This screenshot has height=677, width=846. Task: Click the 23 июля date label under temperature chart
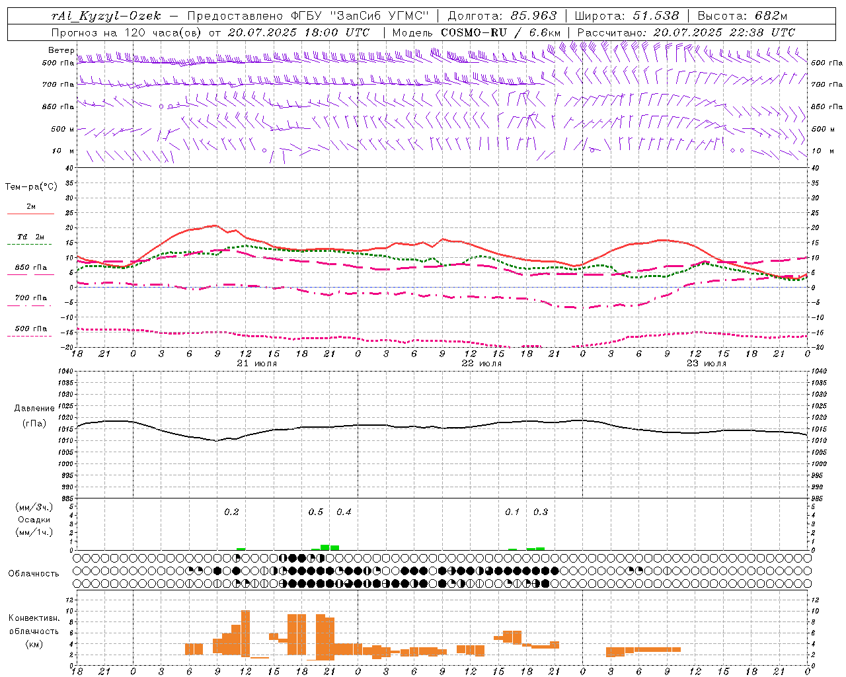click(x=706, y=364)
